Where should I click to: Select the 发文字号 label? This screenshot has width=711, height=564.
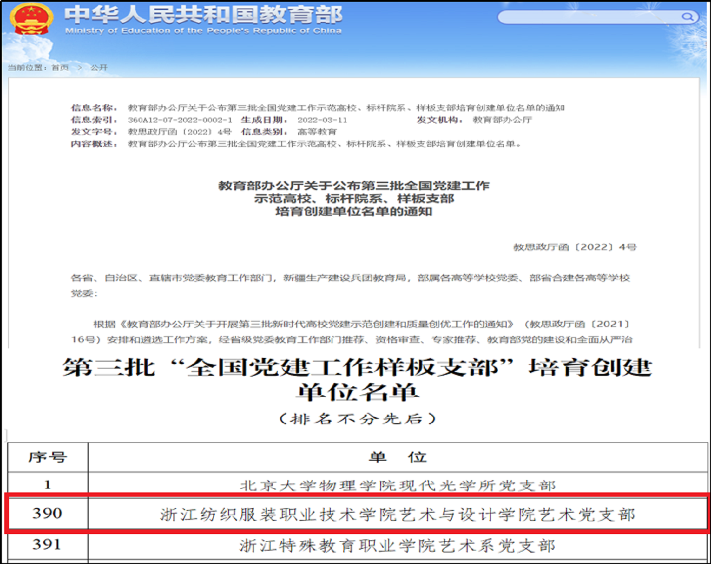(x=94, y=132)
